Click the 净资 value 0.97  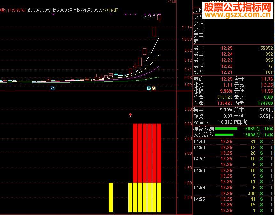pyautogui.click(x=228, y=116)
